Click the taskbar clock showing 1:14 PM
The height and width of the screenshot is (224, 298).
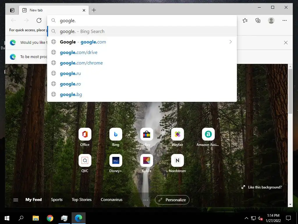coord(273,218)
